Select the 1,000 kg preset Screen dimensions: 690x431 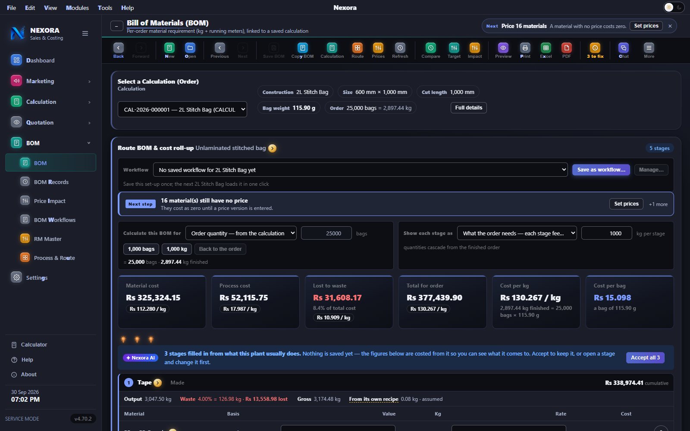coord(177,249)
